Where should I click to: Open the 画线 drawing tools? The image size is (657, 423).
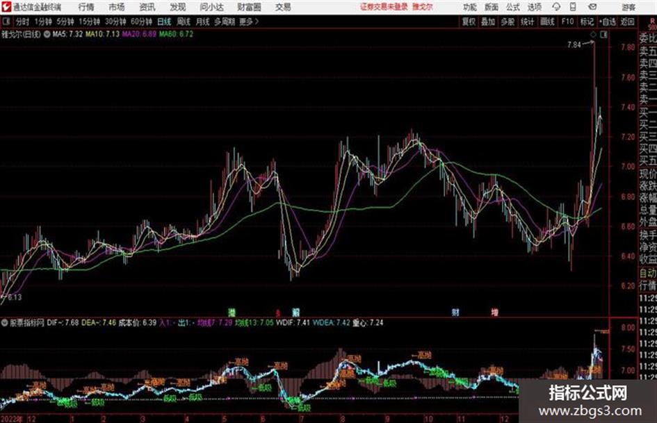pyautogui.click(x=547, y=22)
